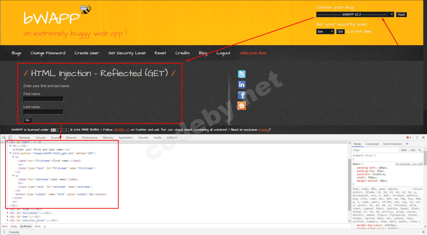
Task: Open the Memory tab
Action: [108, 138]
